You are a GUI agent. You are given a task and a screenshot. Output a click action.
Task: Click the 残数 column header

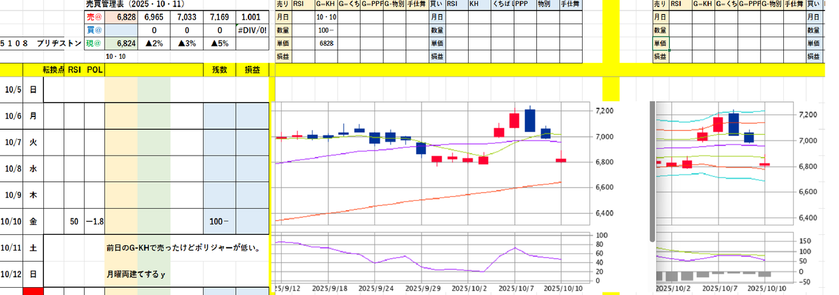pos(219,70)
